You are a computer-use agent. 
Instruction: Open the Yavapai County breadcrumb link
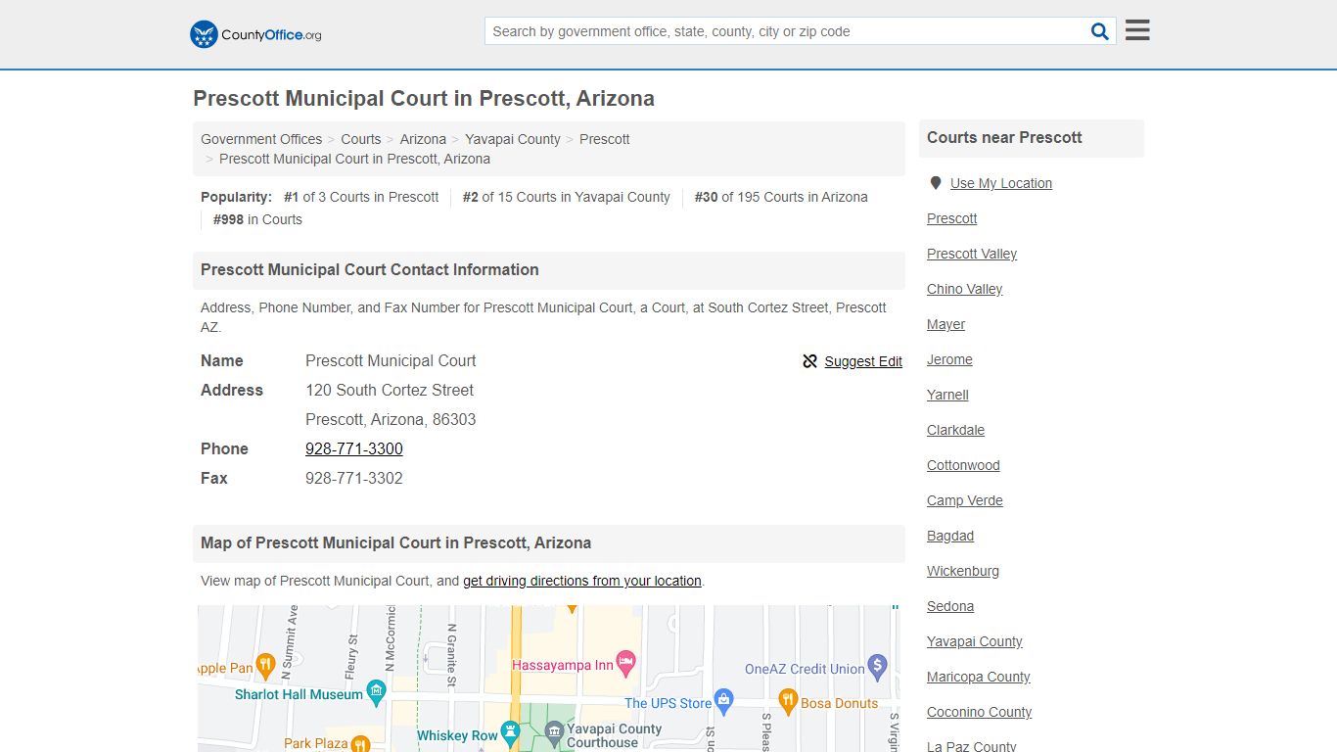[x=512, y=139]
